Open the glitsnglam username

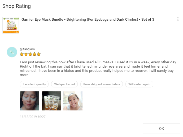point(27,49)
